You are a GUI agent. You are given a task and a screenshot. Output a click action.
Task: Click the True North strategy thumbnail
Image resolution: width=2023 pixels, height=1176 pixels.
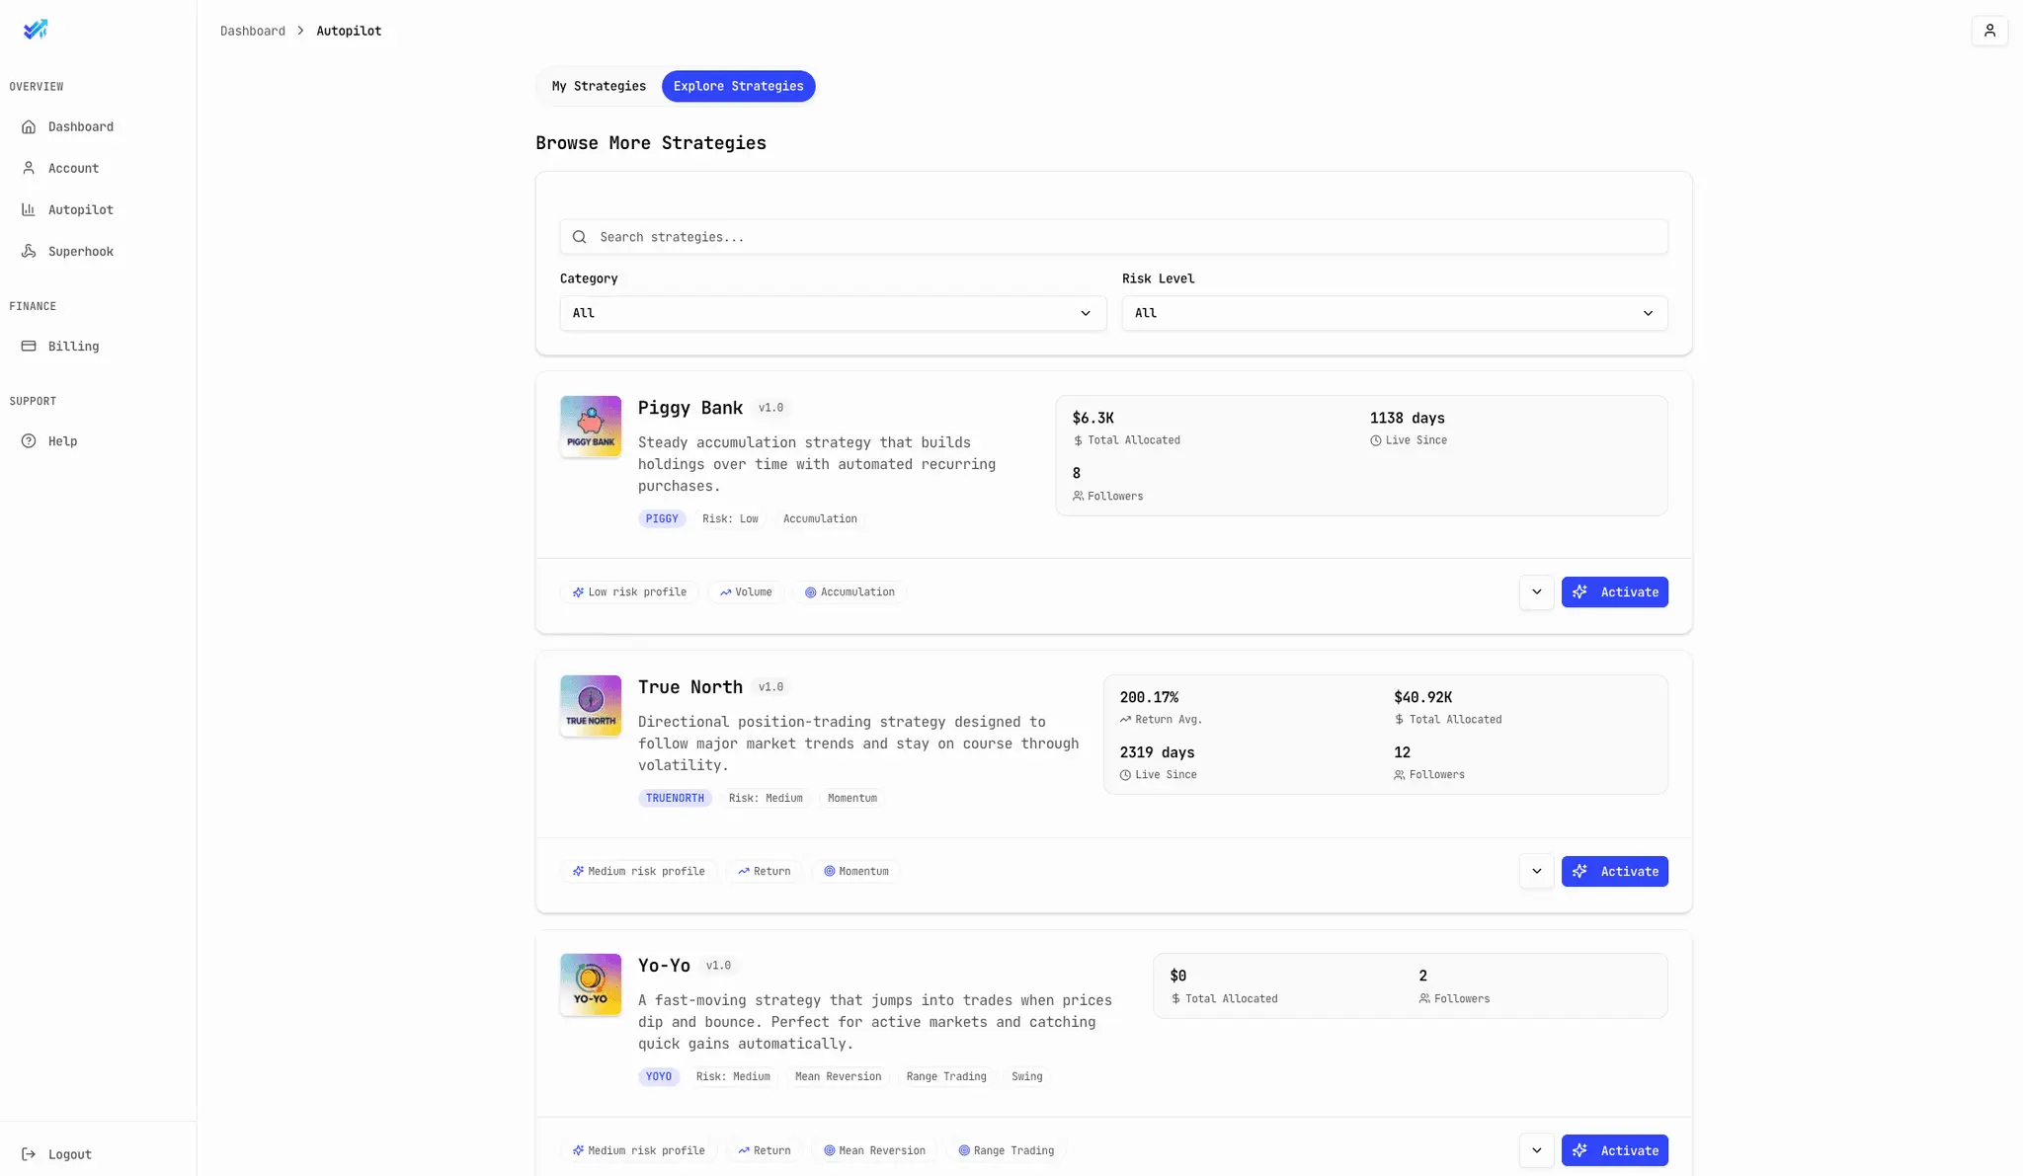click(591, 706)
